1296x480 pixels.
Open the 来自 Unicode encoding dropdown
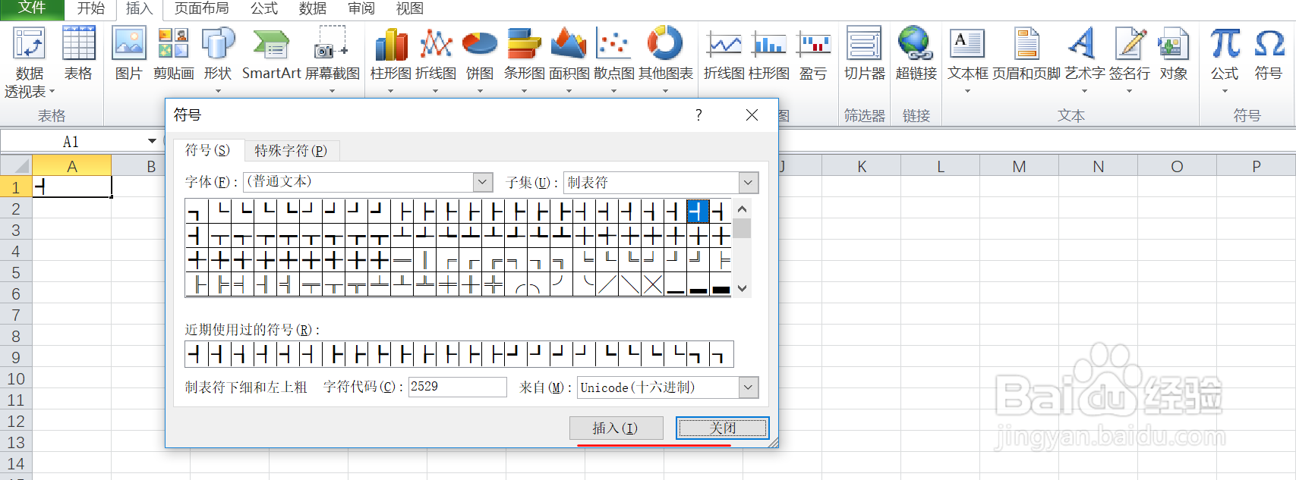(749, 387)
